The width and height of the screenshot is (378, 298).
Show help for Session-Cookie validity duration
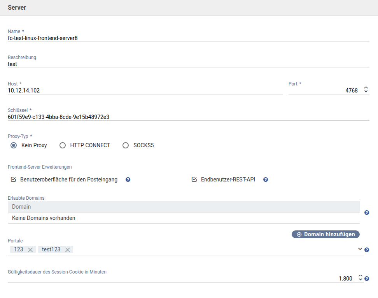pos(367,279)
